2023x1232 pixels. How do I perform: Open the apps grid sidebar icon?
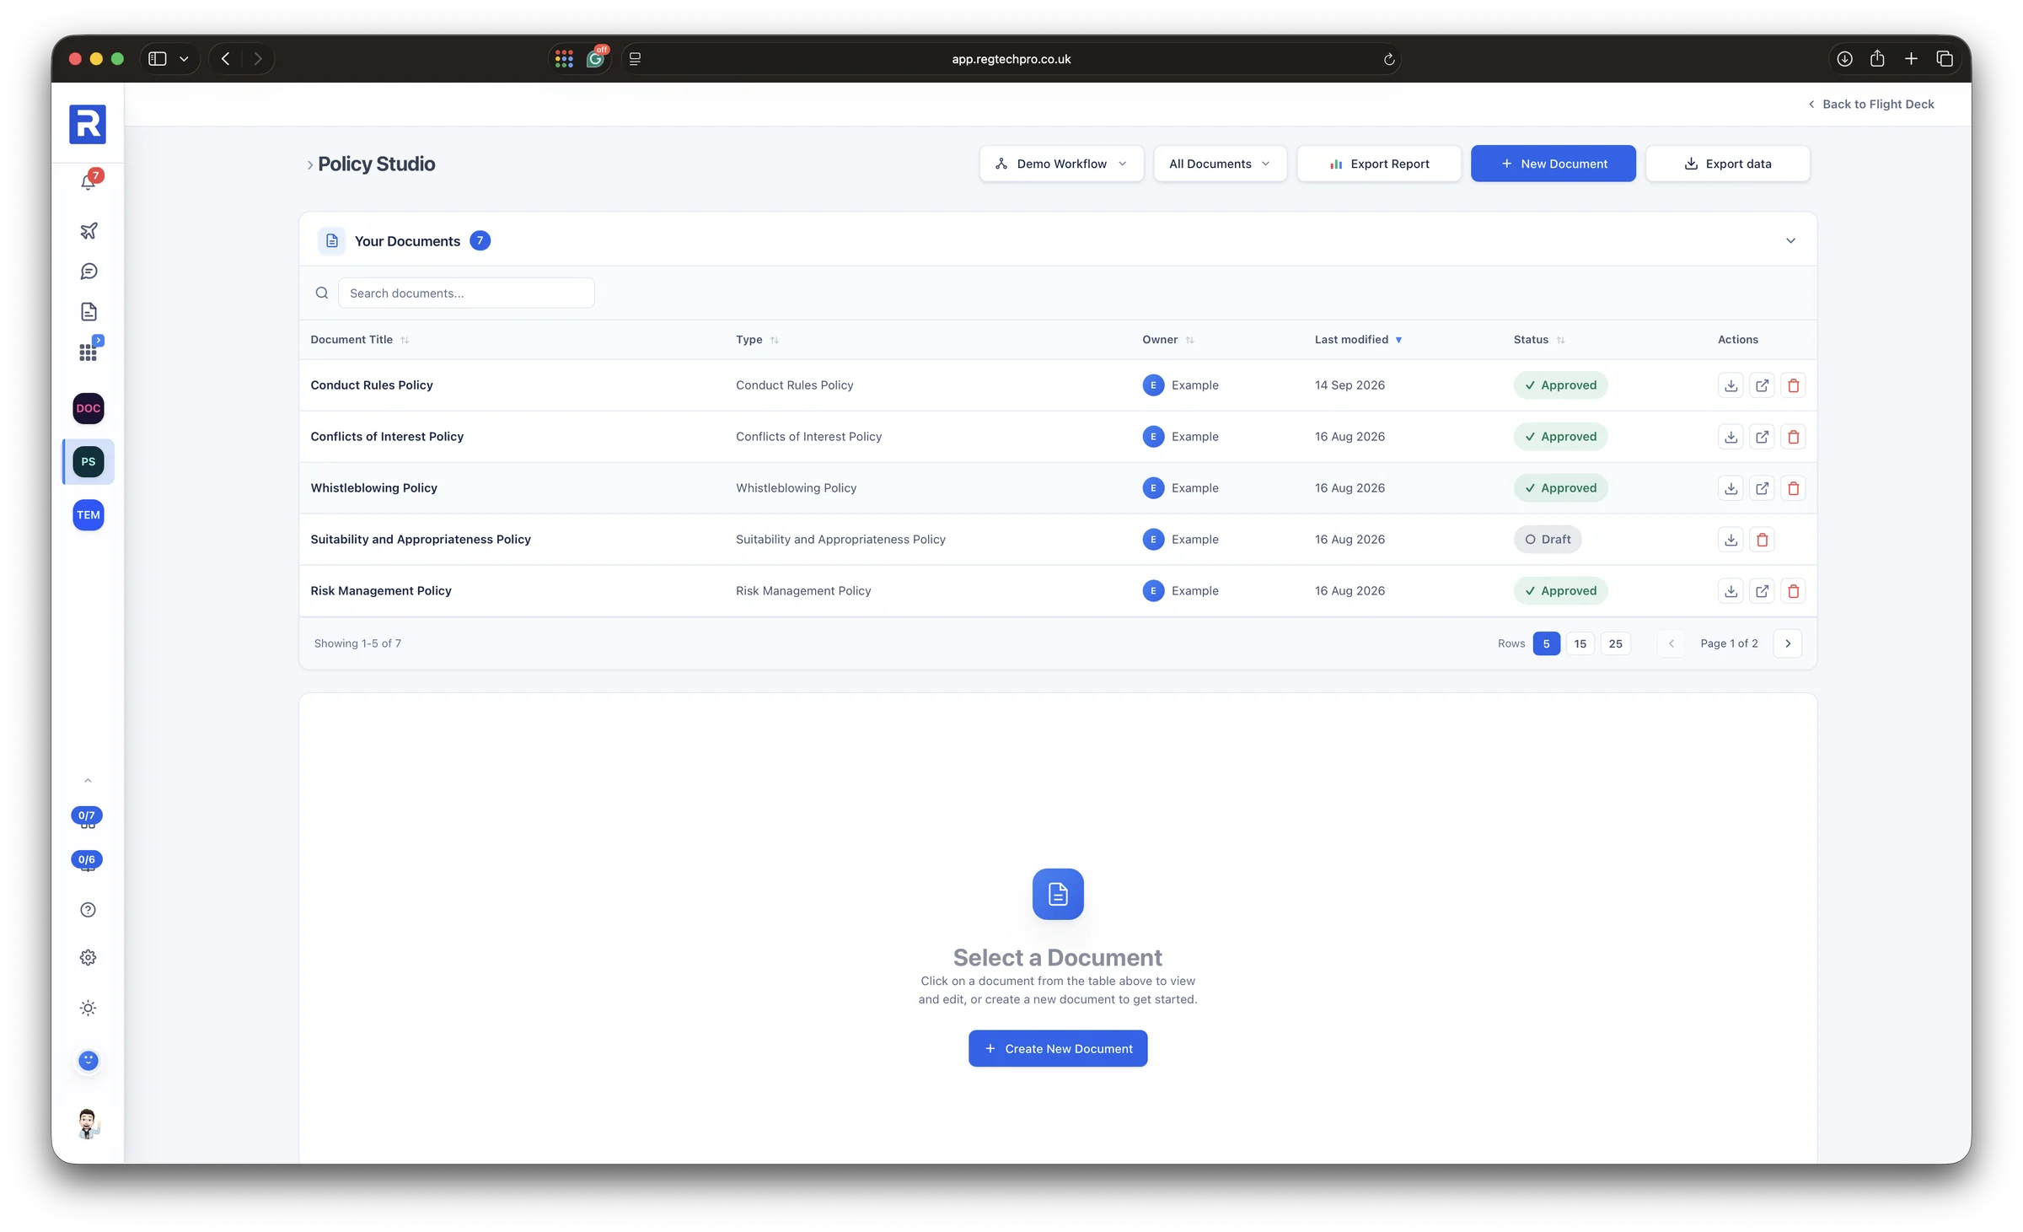(89, 352)
